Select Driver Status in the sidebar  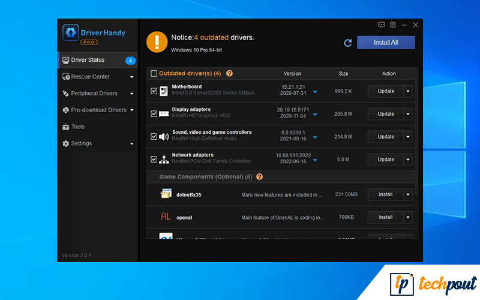pos(88,60)
